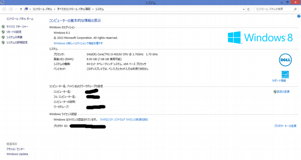Open アクション センター link
The height and width of the screenshot is (160, 301).
coord(16,149)
